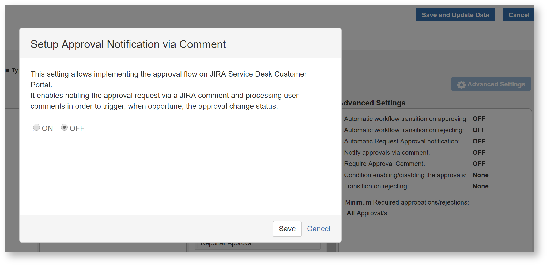The image size is (547, 265).
Task: Click the Minimum Required approbations/rejections label
Action: tap(407, 202)
